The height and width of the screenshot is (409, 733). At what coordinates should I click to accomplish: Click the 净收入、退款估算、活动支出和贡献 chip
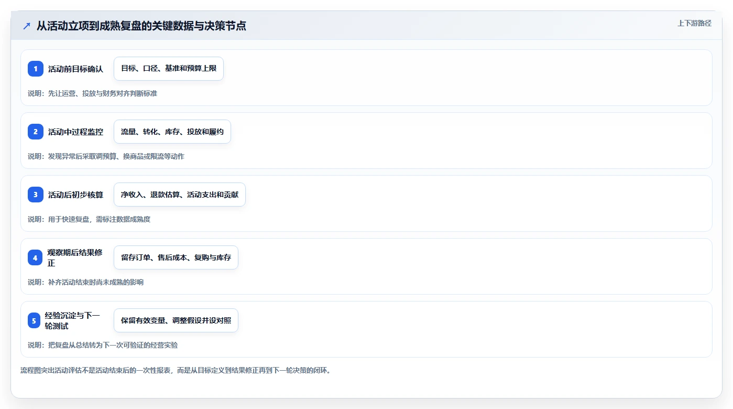[180, 195]
